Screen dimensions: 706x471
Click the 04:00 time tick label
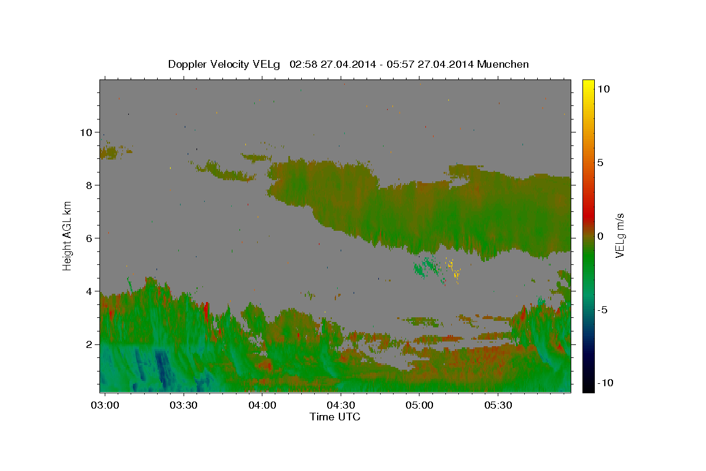262,405
